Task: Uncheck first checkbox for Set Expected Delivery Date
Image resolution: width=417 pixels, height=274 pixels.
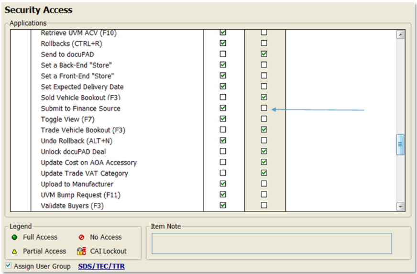Action: [x=223, y=87]
